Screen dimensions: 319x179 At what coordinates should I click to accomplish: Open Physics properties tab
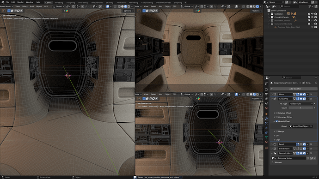(x=266, y=128)
